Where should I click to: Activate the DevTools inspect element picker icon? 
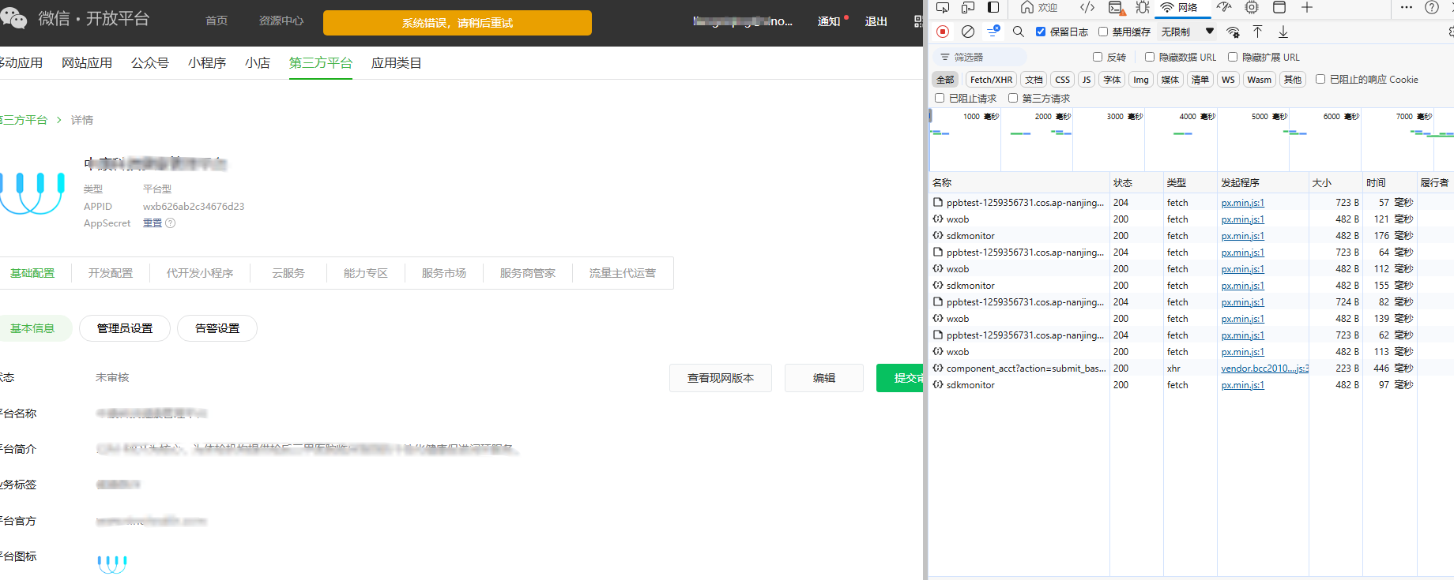pyautogui.click(x=943, y=8)
